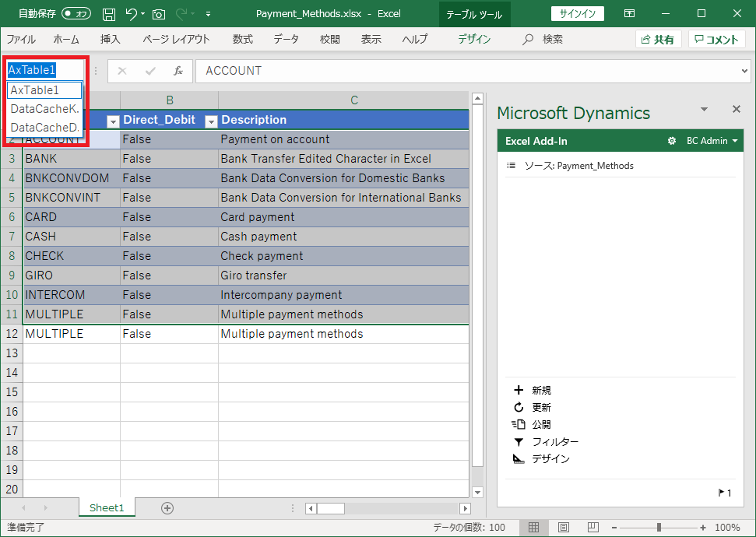Open the ribbon display options icon
The image size is (756, 537).
pyautogui.click(x=629, y=13)
